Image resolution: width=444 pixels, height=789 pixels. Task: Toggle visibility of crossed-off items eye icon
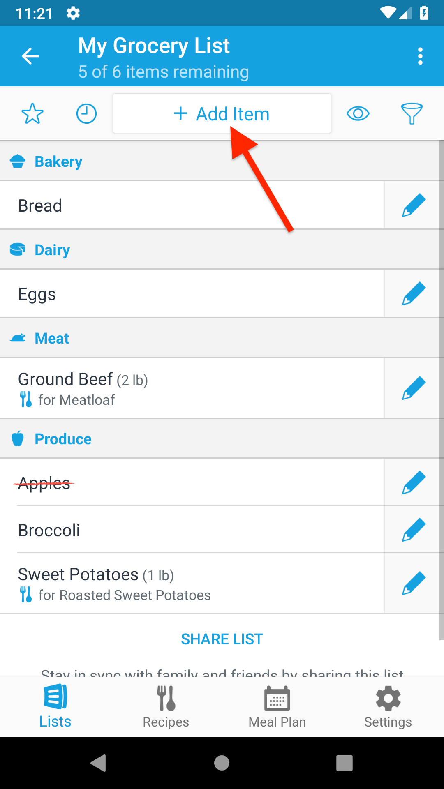pyautogui.click(x=358, y=114)
